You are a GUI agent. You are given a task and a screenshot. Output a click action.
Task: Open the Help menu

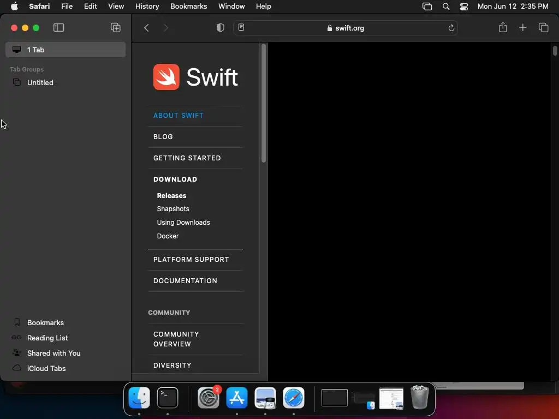(264, 7)
